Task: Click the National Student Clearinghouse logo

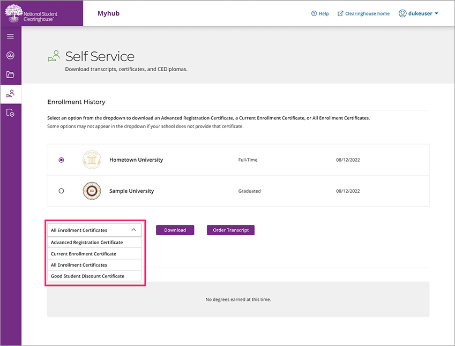Action: pyautogui.click(x=31, y=13)
